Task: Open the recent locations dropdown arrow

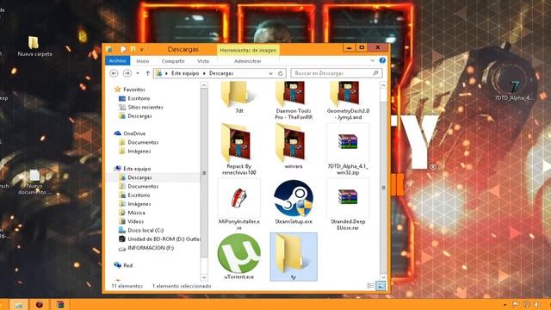Action: (x=138, y=73)
